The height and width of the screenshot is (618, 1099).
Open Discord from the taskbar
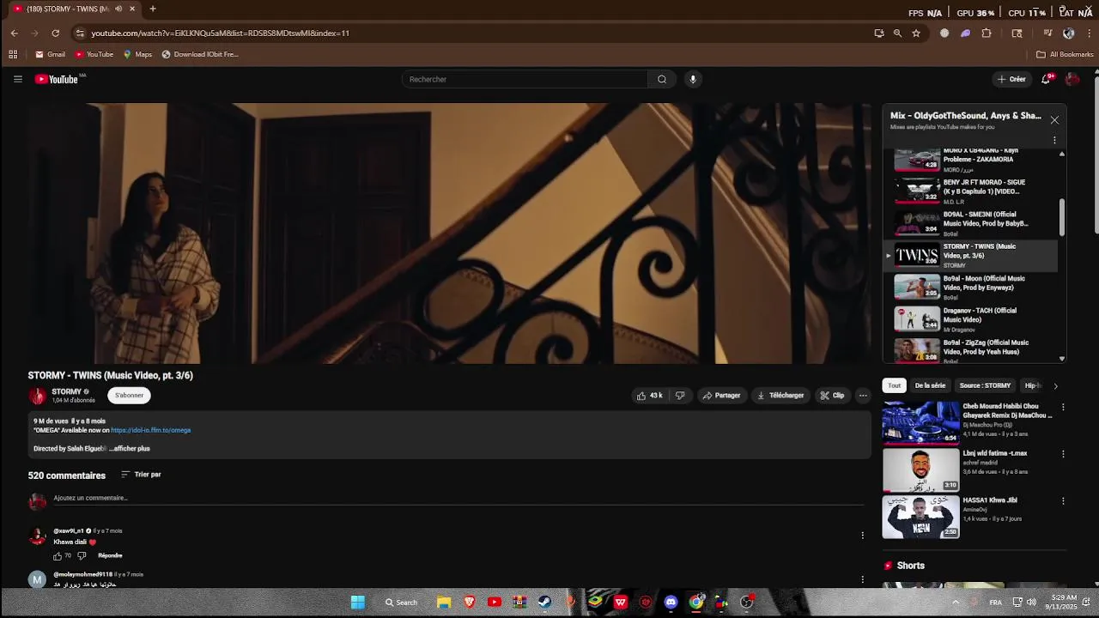671,603
